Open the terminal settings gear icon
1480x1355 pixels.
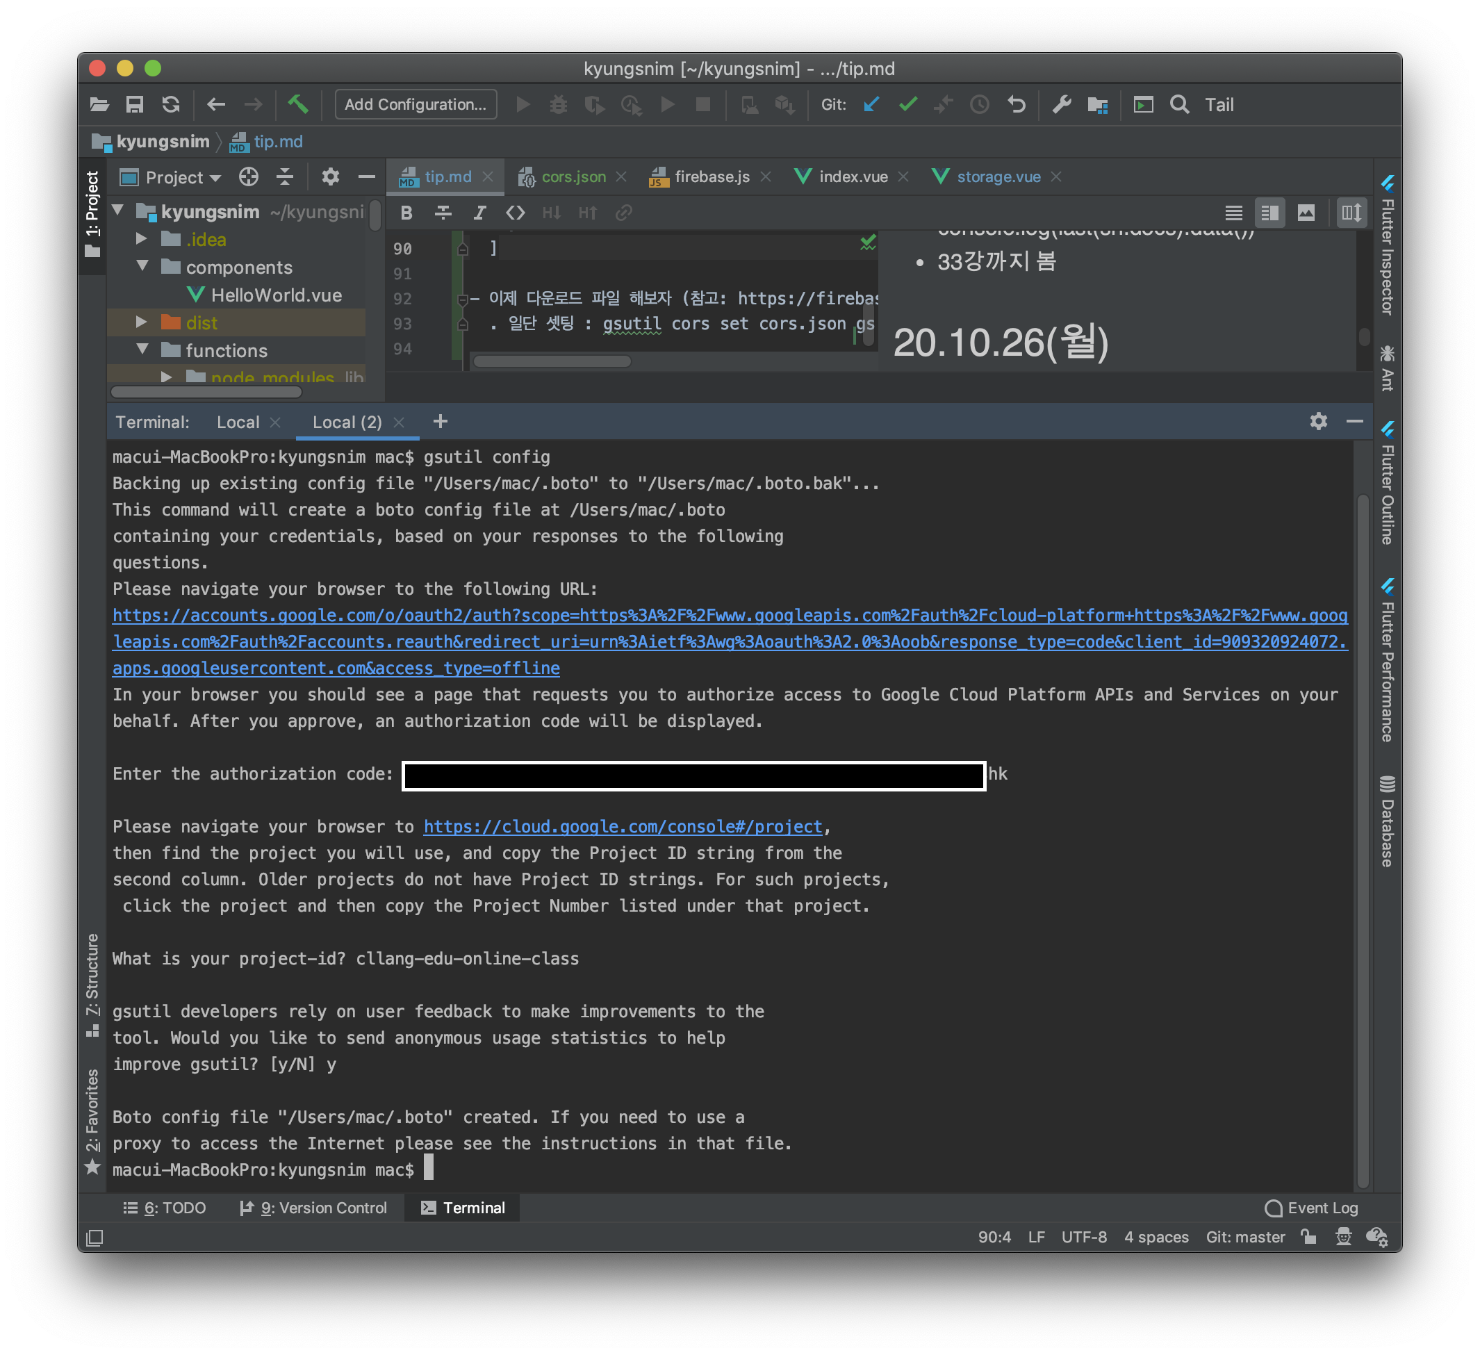point(1318,421)
